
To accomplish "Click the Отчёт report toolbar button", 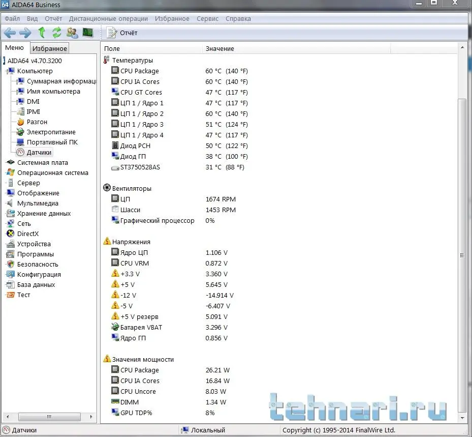I will click(x=122, y=33).
